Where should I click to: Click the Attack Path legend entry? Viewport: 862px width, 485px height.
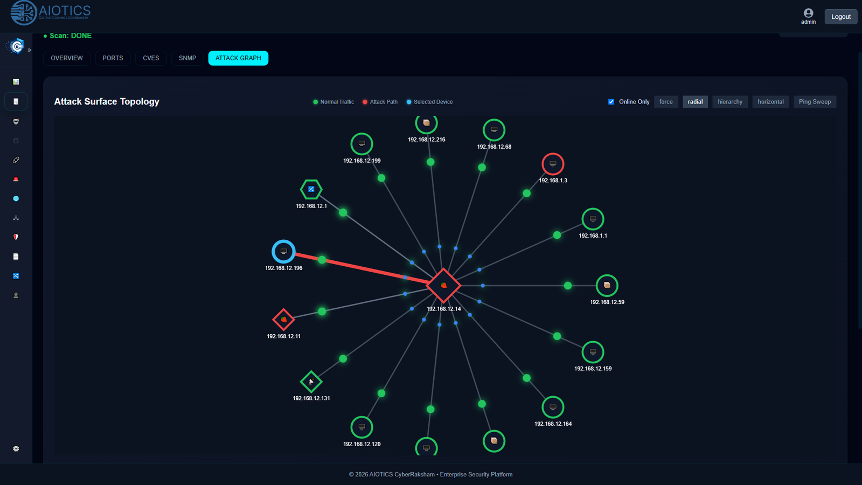click(380, 102)
